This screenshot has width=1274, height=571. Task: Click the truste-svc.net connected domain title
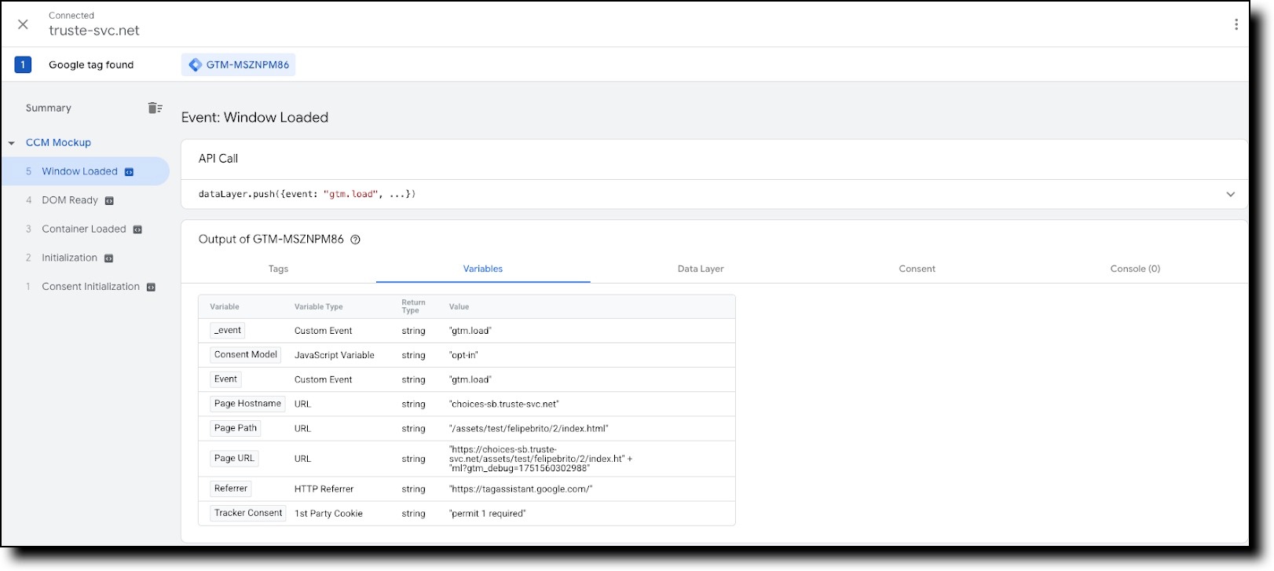pos(94,31)
